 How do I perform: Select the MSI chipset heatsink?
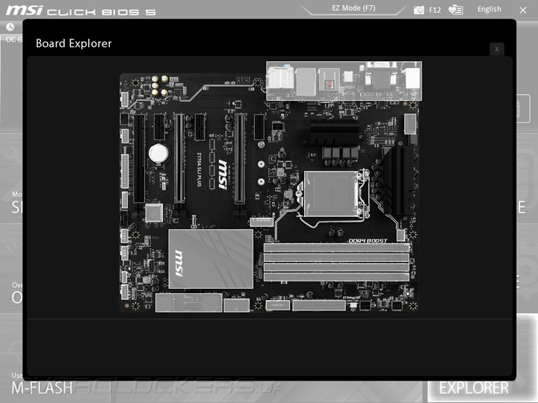coord(211,259)
